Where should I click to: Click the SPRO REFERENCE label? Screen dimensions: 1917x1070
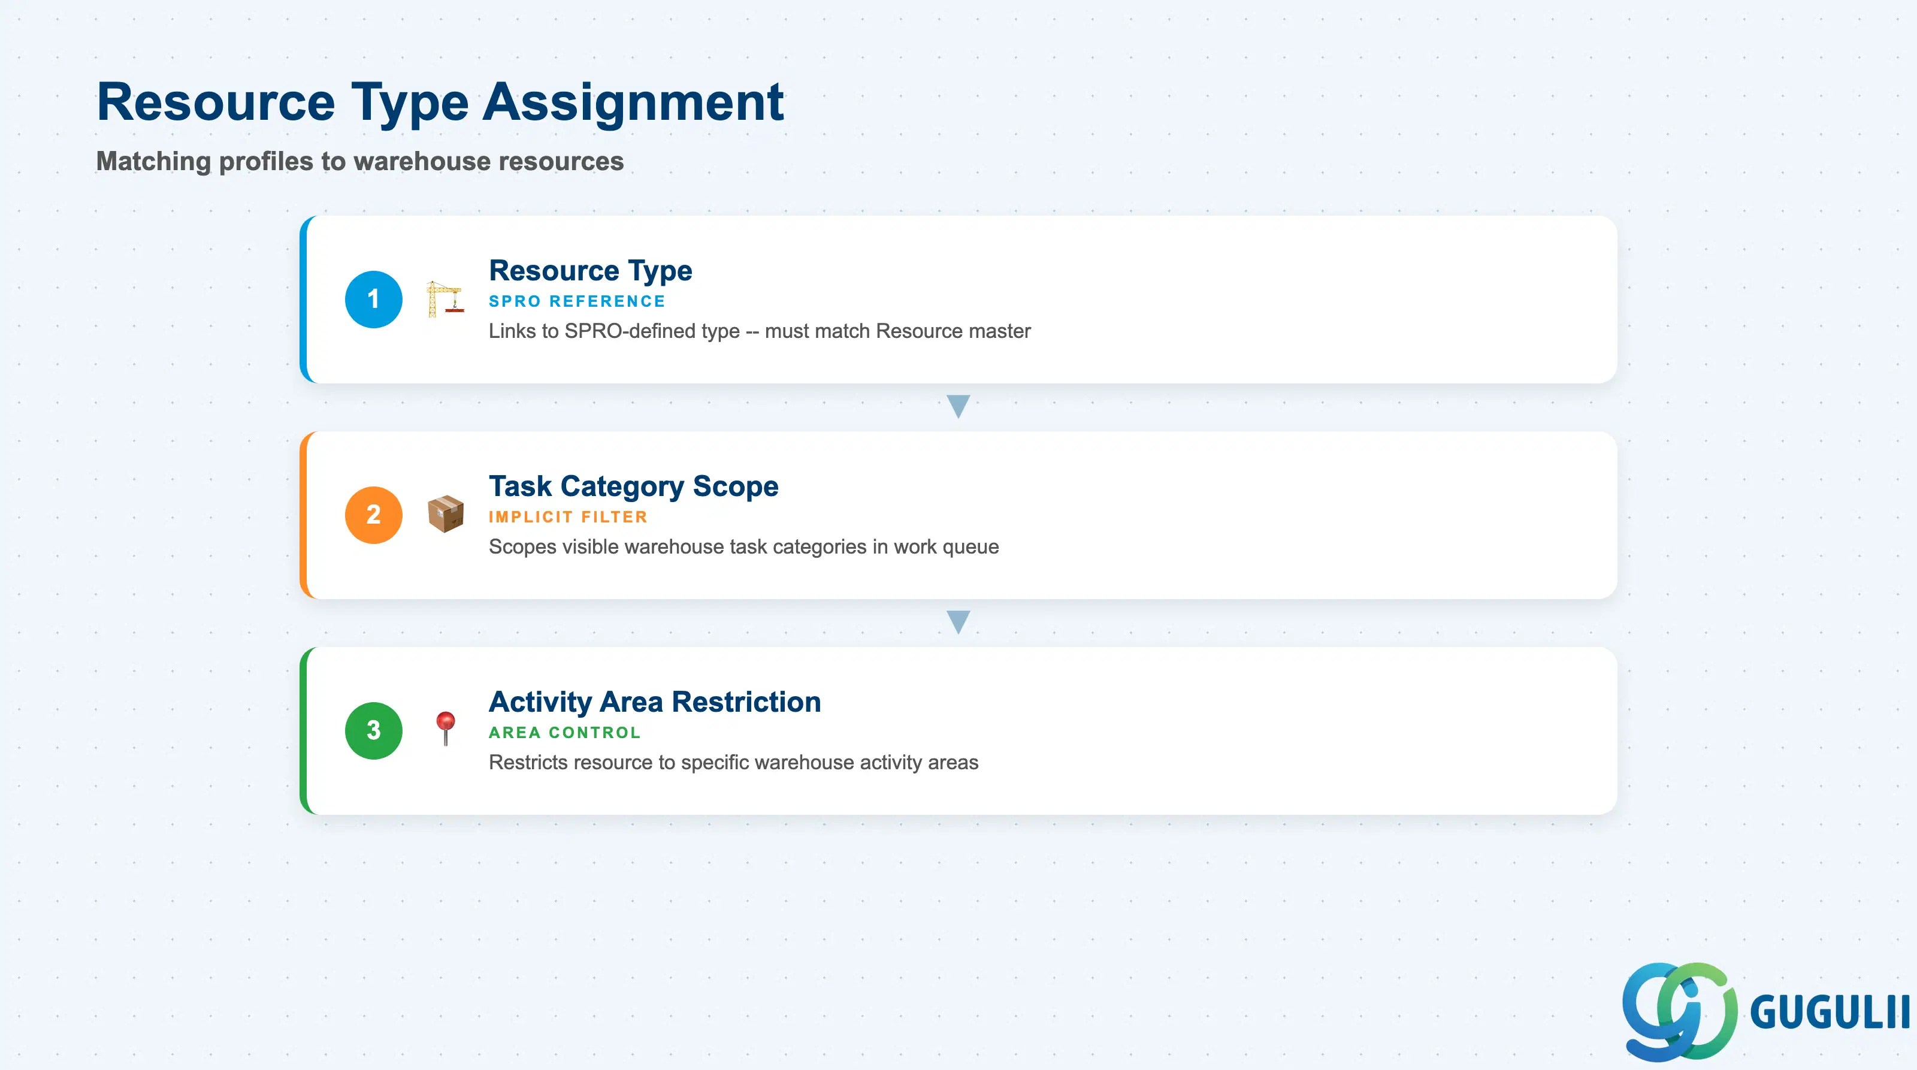coord(577,301)
